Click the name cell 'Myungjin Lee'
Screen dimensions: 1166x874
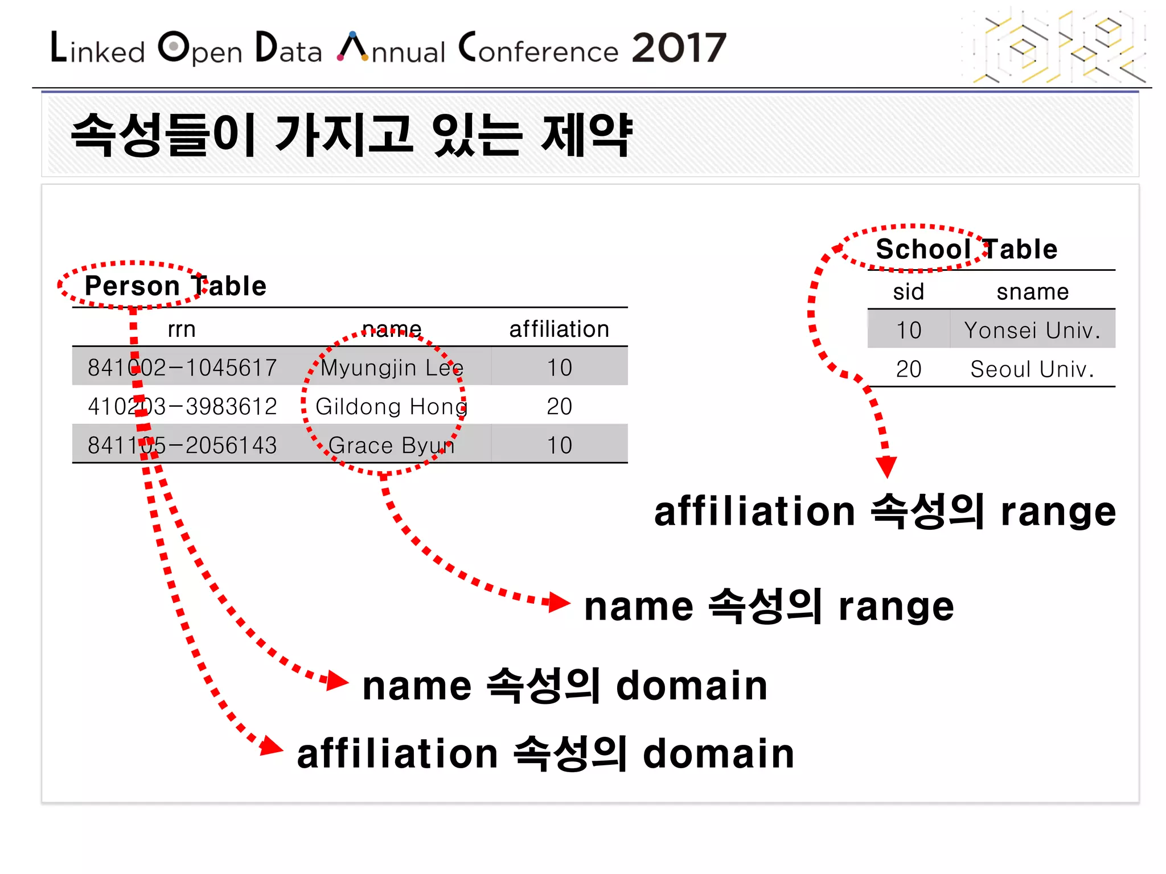tap(392, 368)
